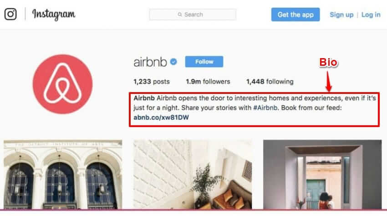Image resolution: width=387 pixels, height=216 pixels.
Task: View the 1,233 posts count
Action: [x=152, y=81]
